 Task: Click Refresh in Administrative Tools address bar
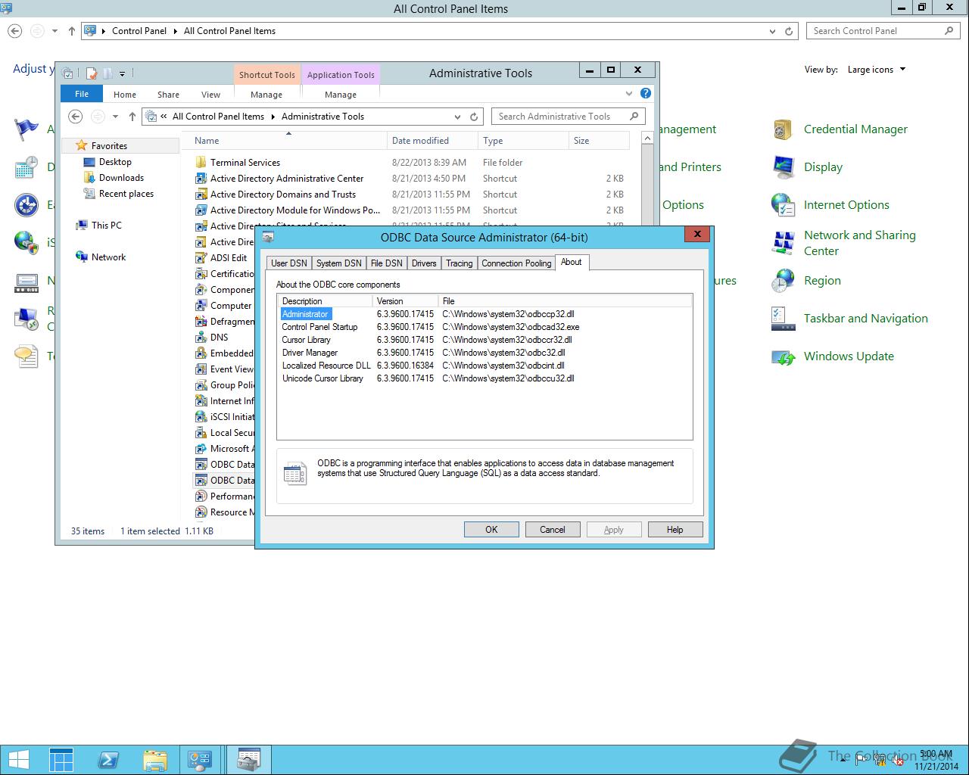[x=474, y=117]
